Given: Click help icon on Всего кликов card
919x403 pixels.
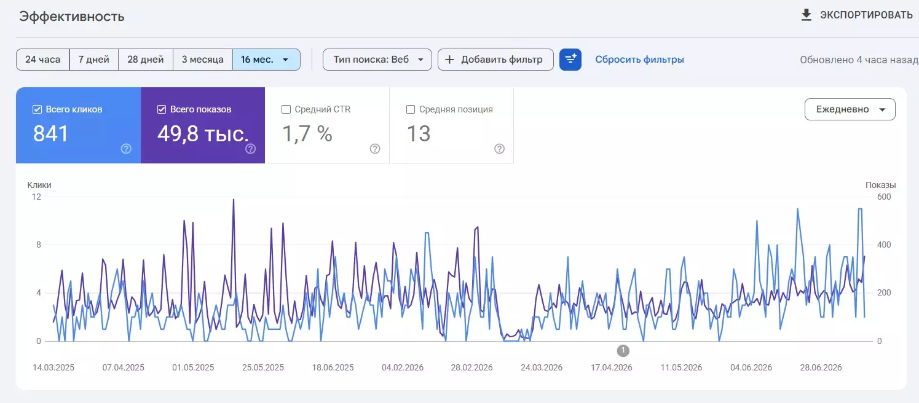Looking at the screenshot, I should (126, 149).
